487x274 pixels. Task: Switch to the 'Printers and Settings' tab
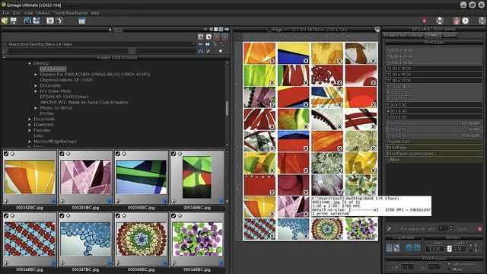click(403, 35)
